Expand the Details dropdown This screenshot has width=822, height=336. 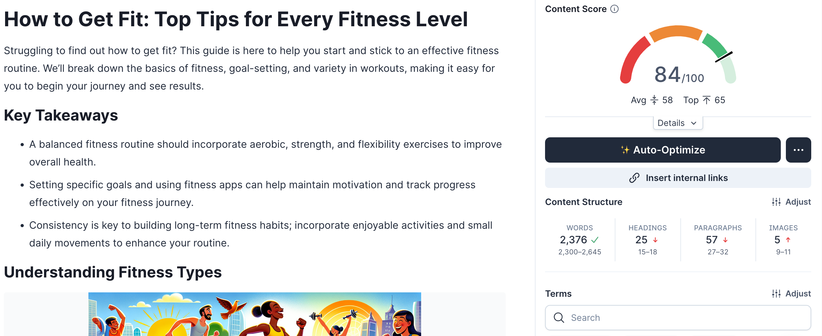(x=678, y=123)
